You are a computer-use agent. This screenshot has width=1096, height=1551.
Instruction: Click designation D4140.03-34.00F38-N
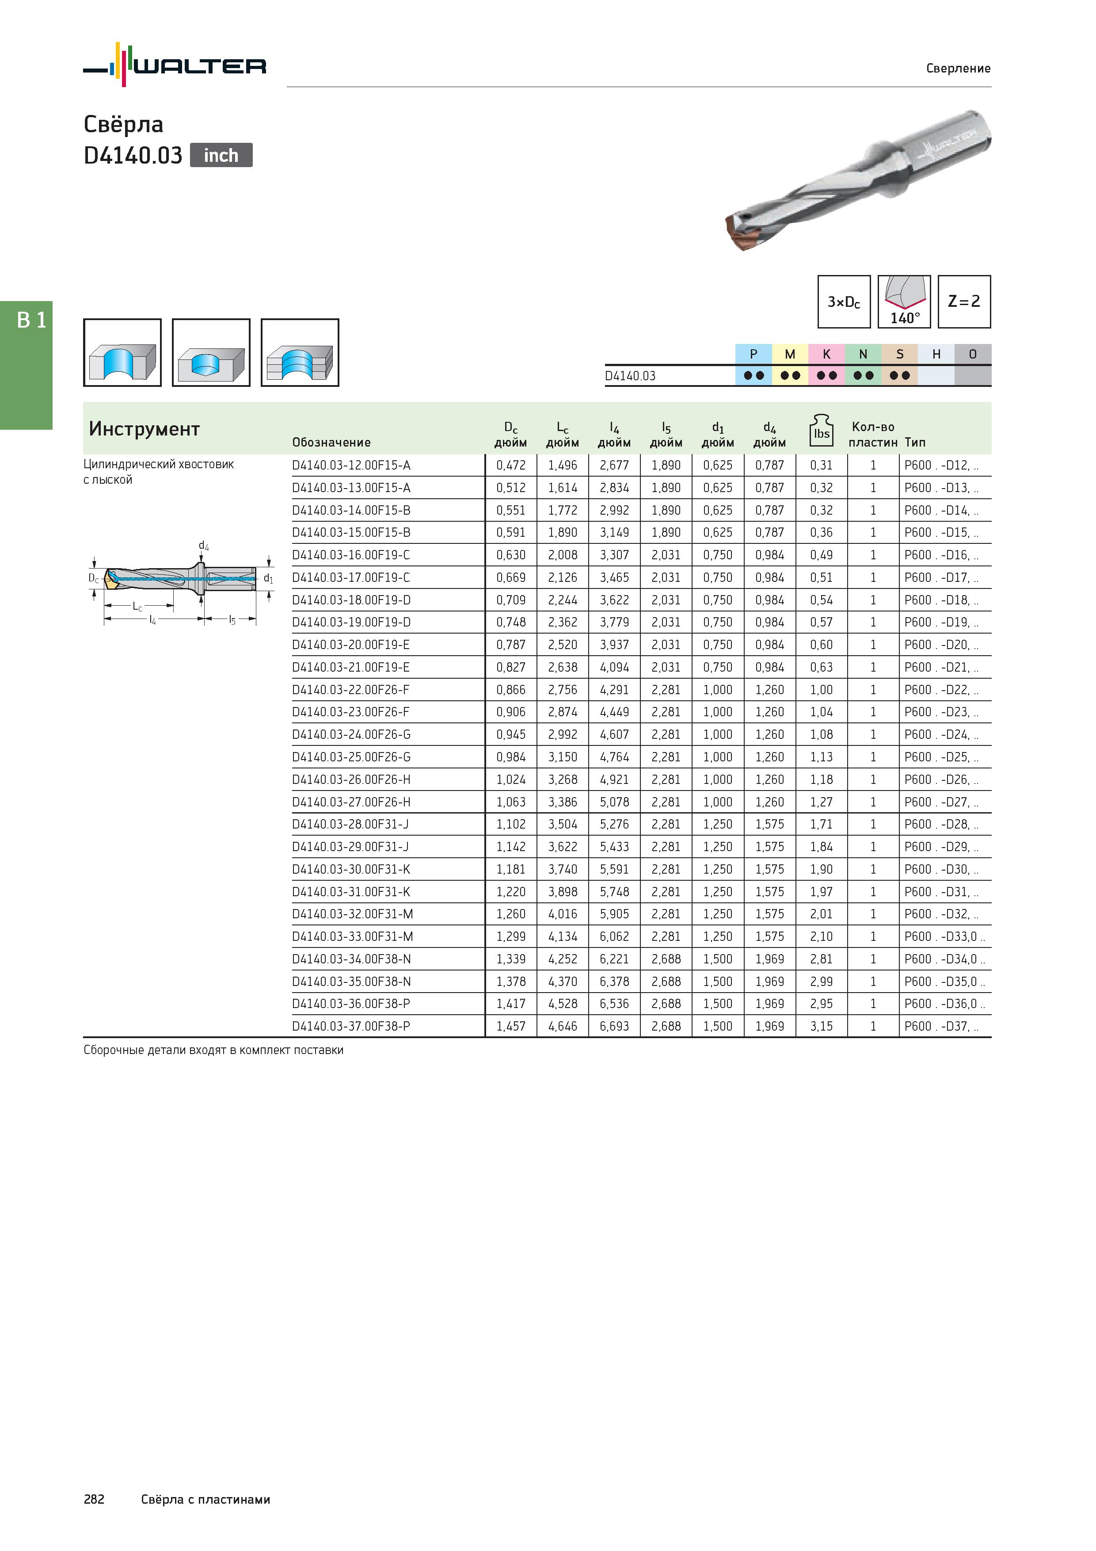(351, 959)
